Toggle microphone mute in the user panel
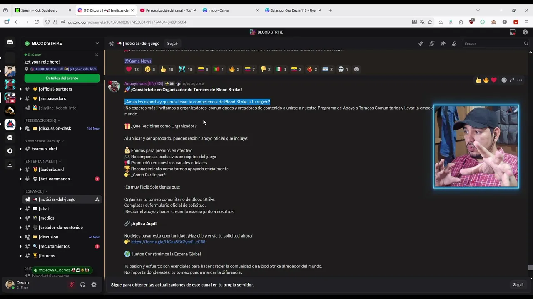This screenshot has width=533, height=299. point(72,284)
